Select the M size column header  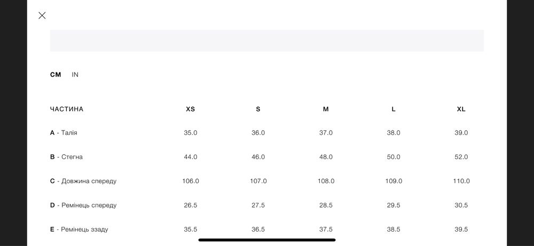(326, 109)
